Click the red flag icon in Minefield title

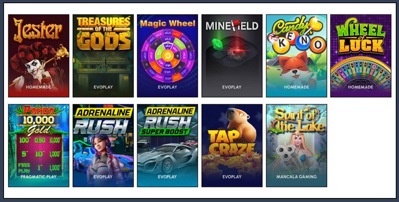coord(235,24)
